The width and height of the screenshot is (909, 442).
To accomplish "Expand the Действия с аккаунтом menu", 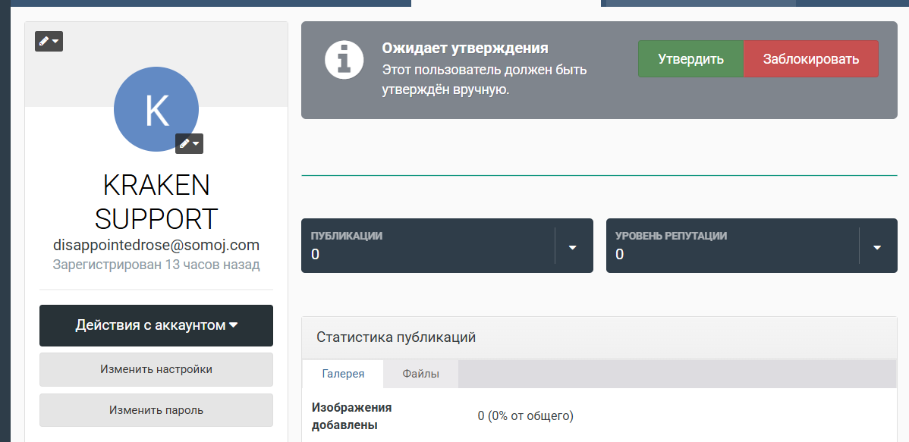I will pos(156,325).
